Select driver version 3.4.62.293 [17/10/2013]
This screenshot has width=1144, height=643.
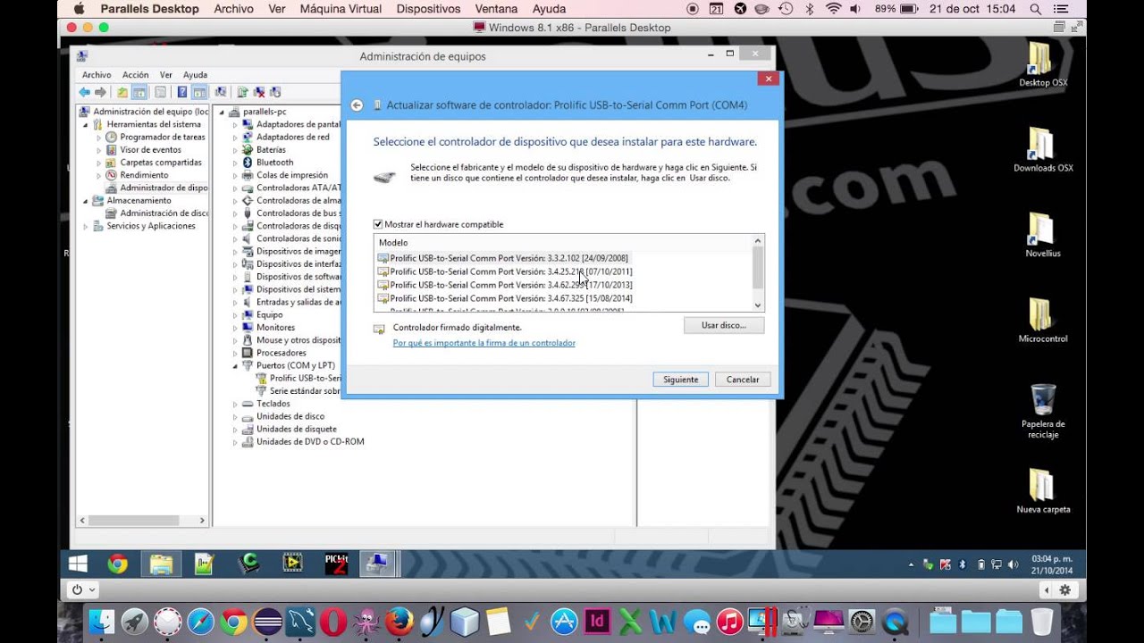505,285
